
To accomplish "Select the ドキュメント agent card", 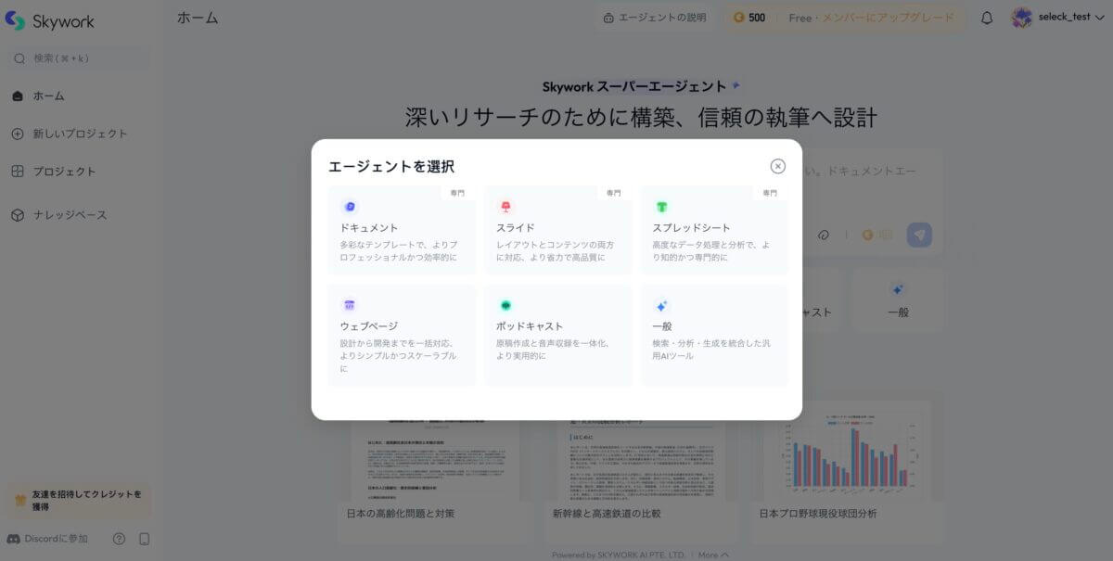I will [x=402, y=231].
